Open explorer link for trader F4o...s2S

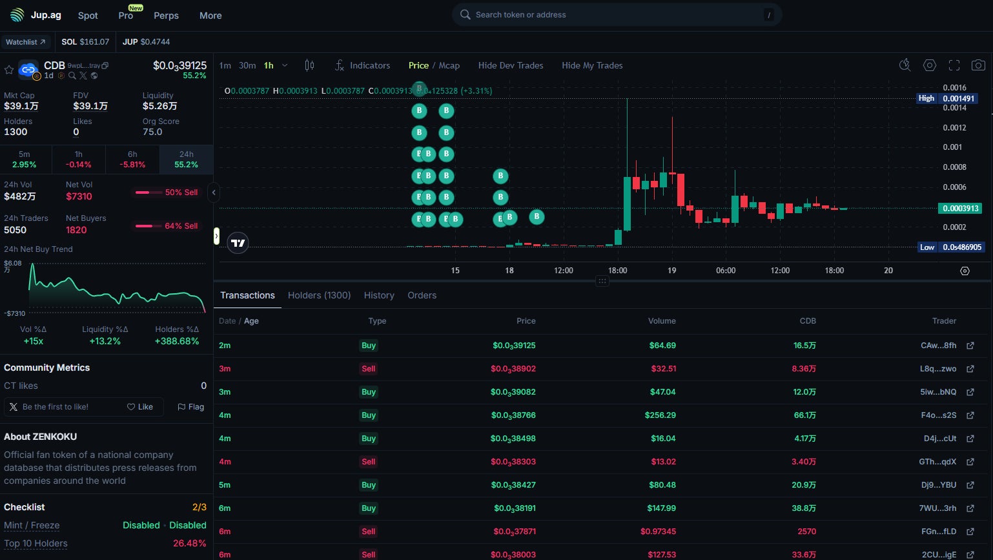pyautogui.click(x=970, y=415)
